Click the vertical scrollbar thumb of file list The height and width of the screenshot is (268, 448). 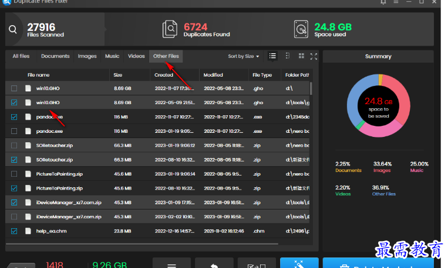(x=311, y=88)
